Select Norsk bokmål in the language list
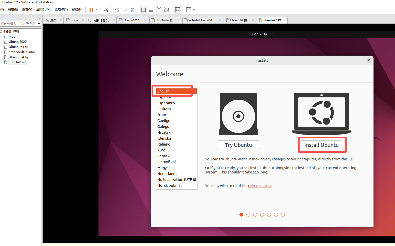 click(x=177, y=186)
